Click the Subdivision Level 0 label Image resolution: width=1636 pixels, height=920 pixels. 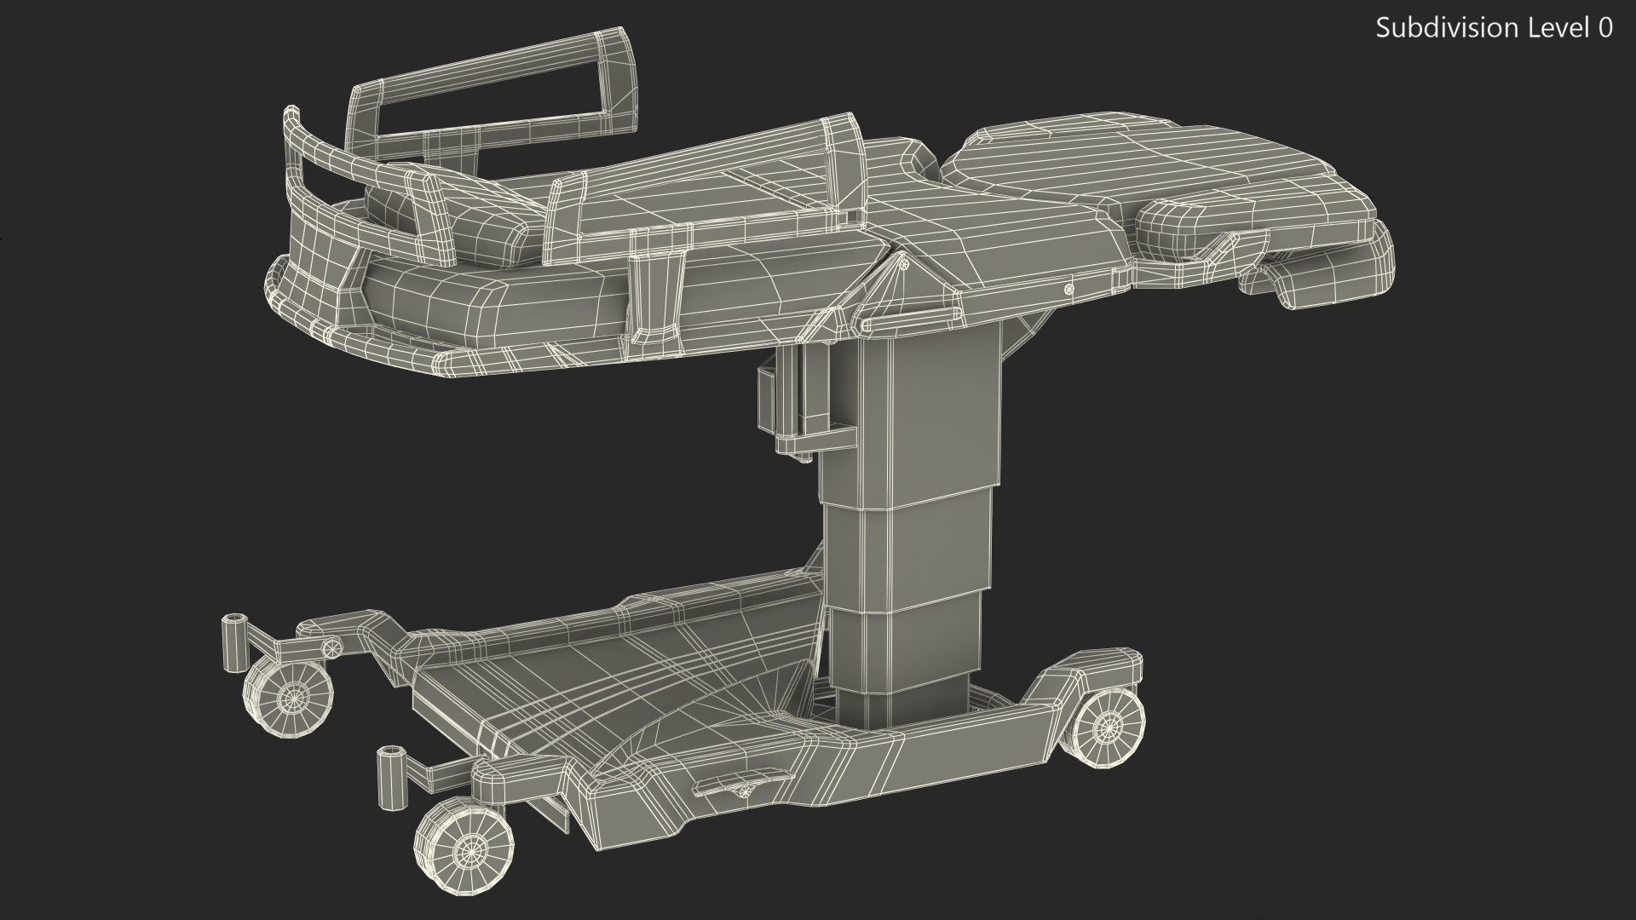coord(1494,28)
